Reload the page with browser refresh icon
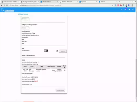Screen dimensions: 137x102 coord(7,5)
